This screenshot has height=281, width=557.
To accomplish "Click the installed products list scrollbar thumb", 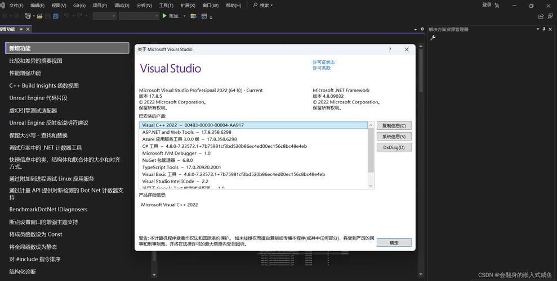I will click(371, 151).
